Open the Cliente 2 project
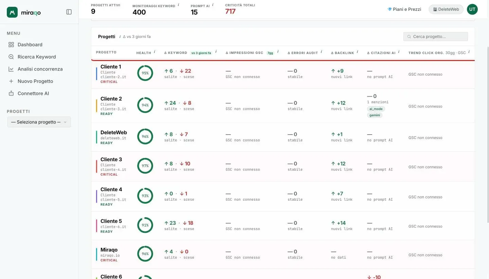The width and height of the screenshot is (489, 279). [x=111, y=99]
